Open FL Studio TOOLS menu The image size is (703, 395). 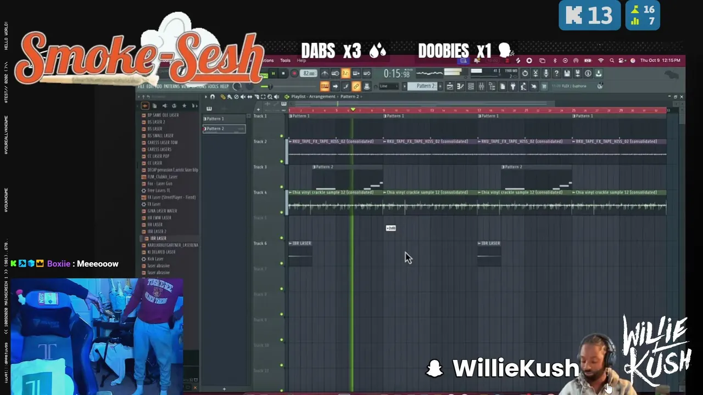pos(213,87)
